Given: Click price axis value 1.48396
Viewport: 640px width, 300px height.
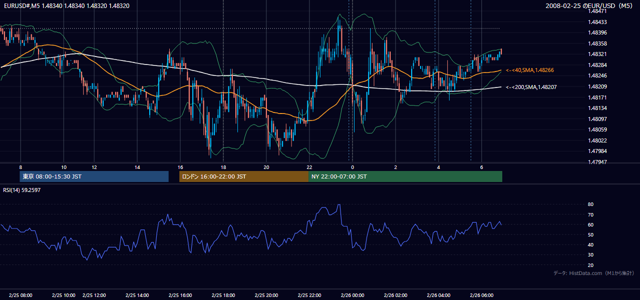Looking at the screenshot, I should [x=597, y=32].
